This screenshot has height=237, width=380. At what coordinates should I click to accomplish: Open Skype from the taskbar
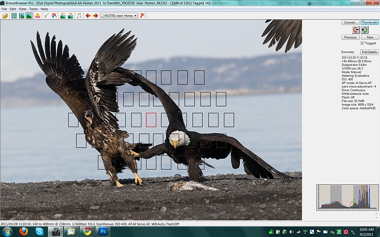point(39,232)
